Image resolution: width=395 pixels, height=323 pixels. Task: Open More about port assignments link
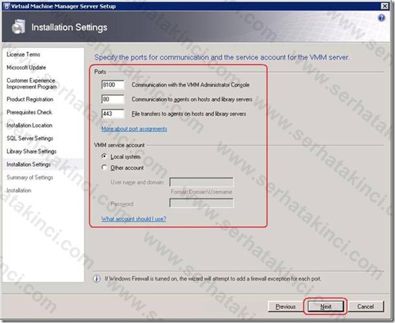click(135, 129)
